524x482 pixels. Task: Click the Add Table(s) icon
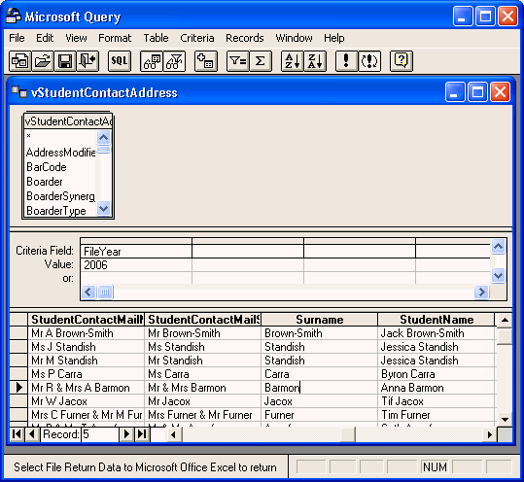pos(206,61)
